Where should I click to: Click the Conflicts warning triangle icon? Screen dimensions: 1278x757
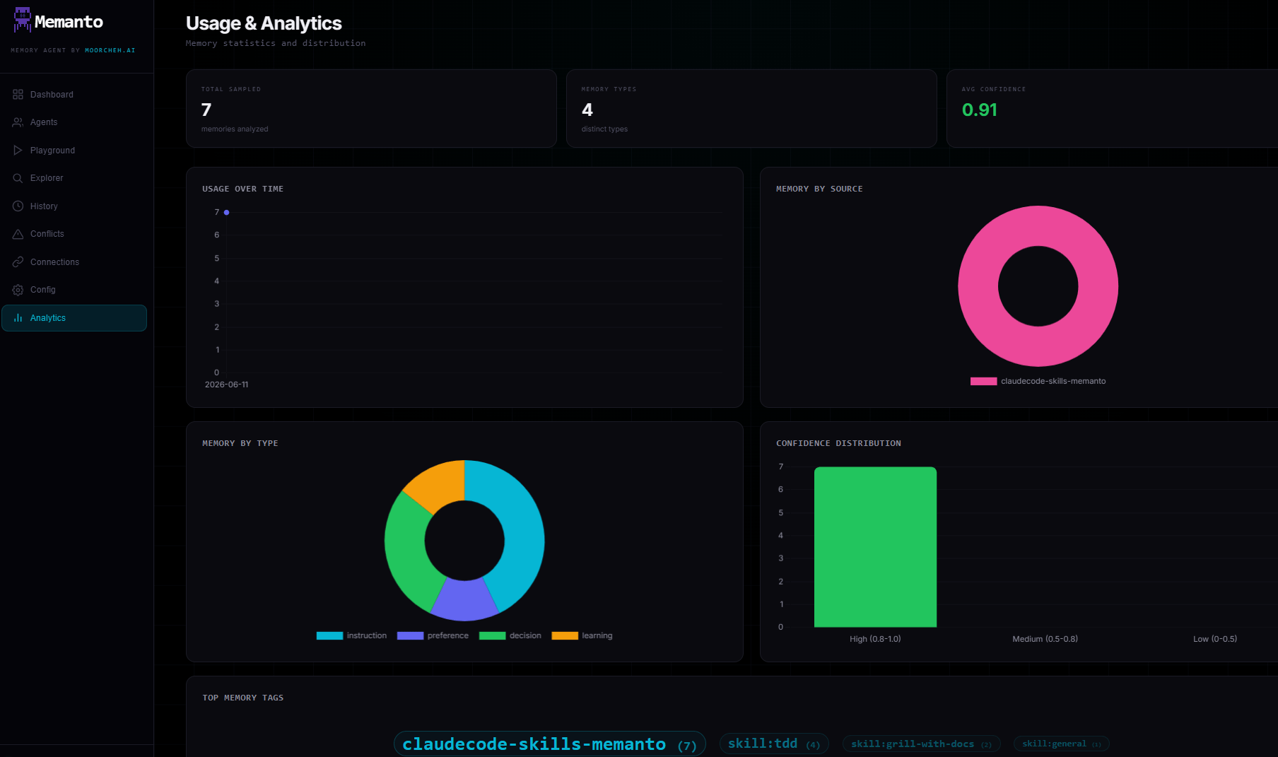click(x=18, y=234)
